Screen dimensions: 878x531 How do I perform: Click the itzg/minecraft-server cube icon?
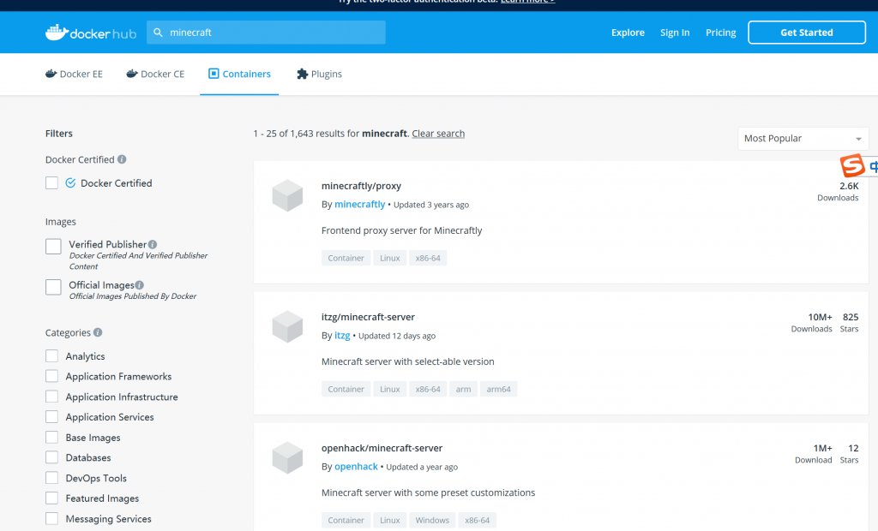pos(287,327)
